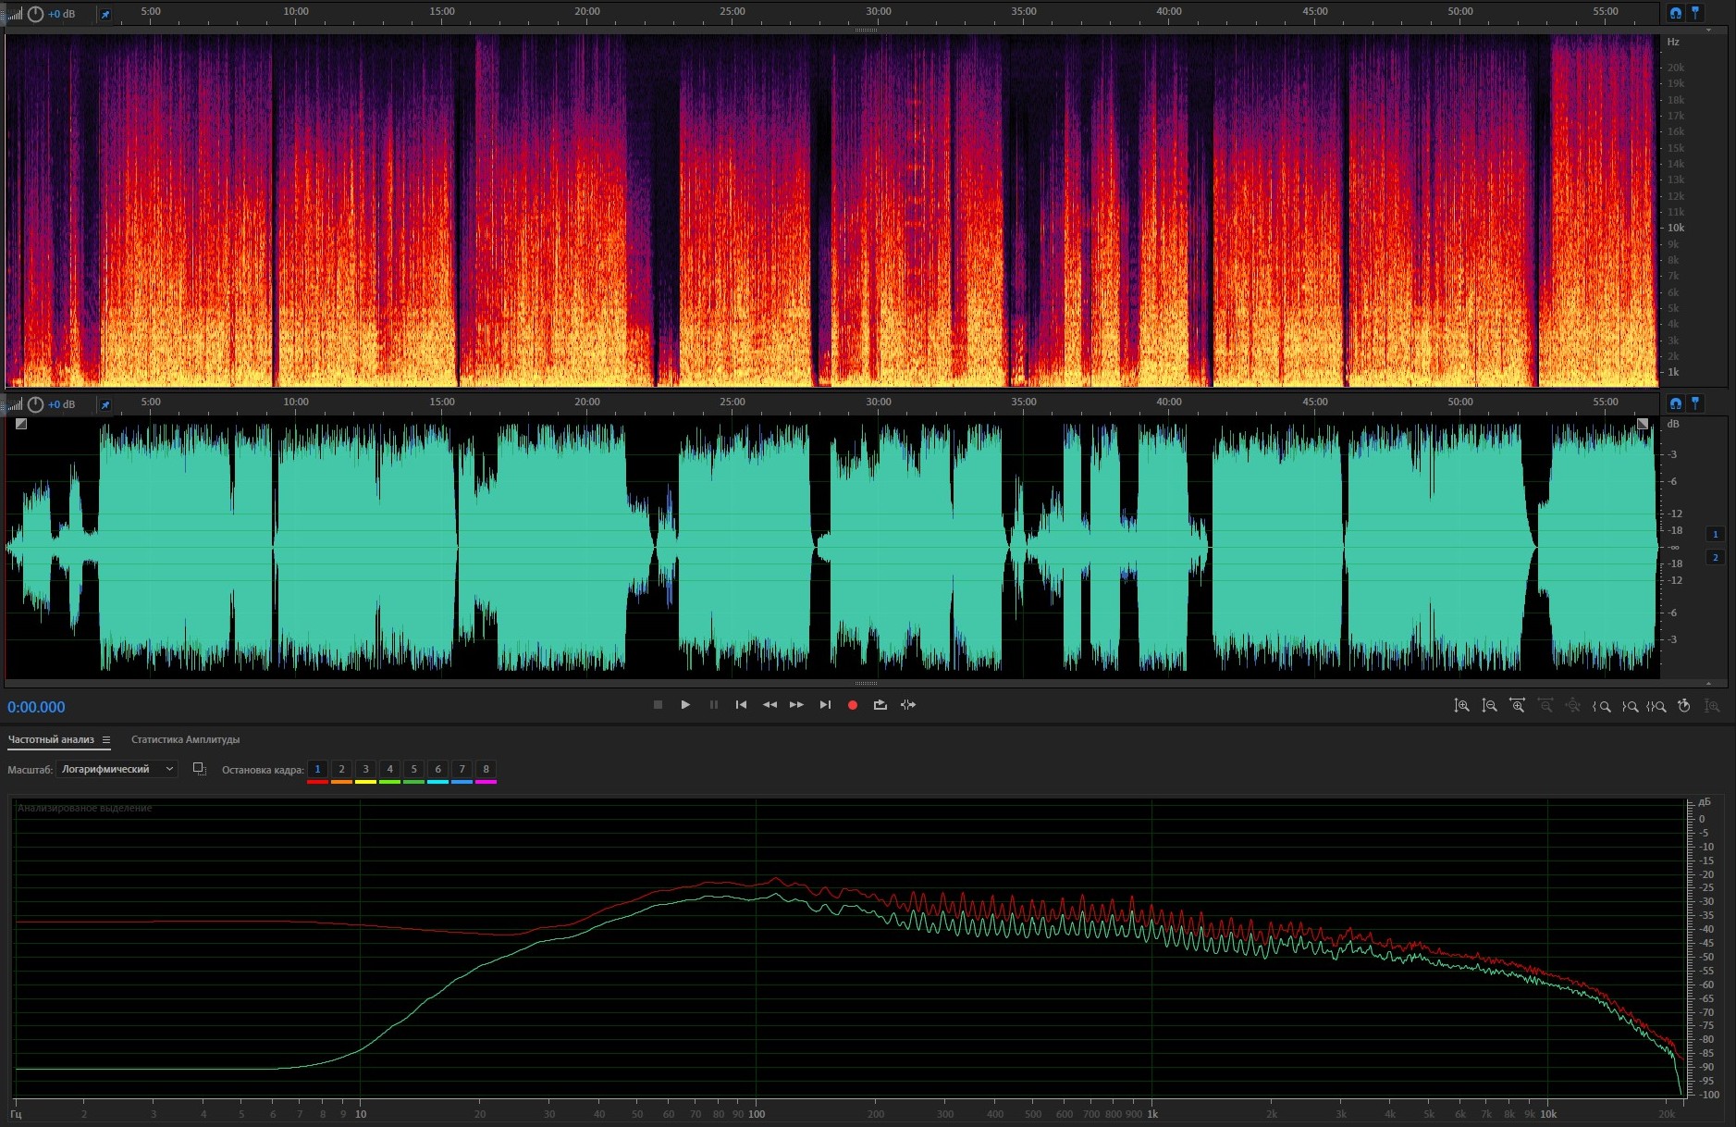1736x1127 pixels.
Task: Toggle channel 1 in waveform display
Action: [x=1715, y=534]
